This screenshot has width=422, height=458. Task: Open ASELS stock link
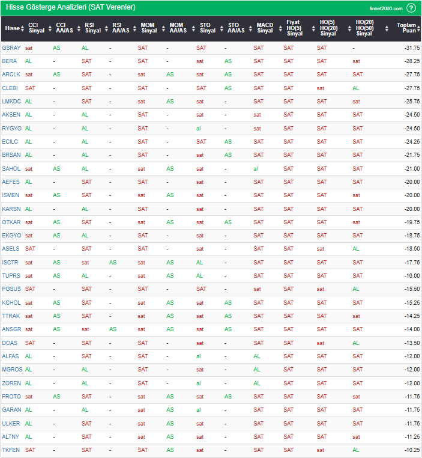point(11,249)
